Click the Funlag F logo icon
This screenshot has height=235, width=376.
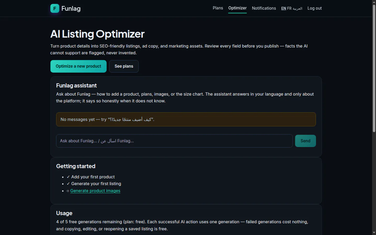(55, 8)
